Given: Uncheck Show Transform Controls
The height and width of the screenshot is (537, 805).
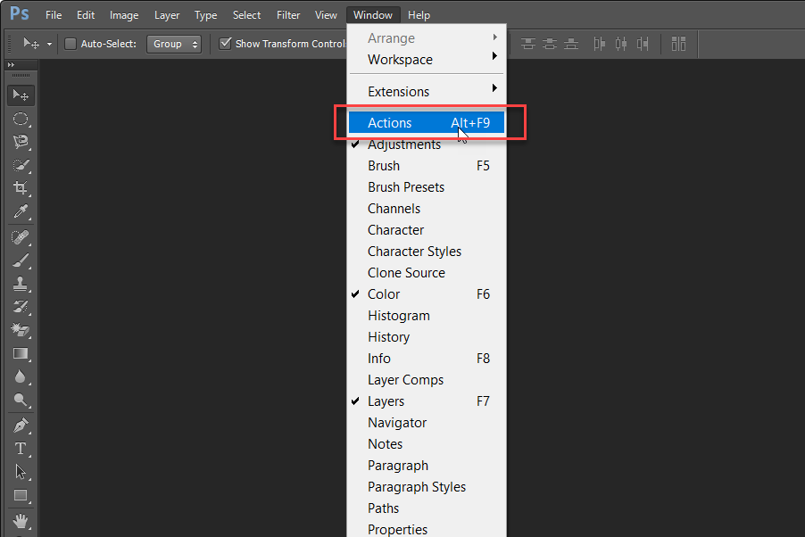Looking at the screenshot, I should point(226,44).
